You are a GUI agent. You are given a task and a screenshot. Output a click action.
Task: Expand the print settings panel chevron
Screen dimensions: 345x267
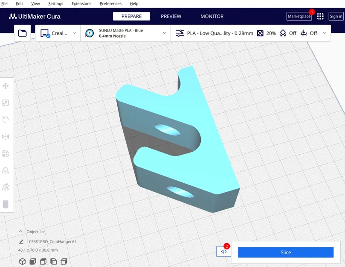pyautogui.click(x=325, y=33)
